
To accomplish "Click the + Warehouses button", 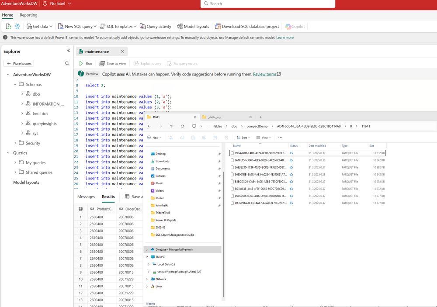I will click(x=19, y=63).
